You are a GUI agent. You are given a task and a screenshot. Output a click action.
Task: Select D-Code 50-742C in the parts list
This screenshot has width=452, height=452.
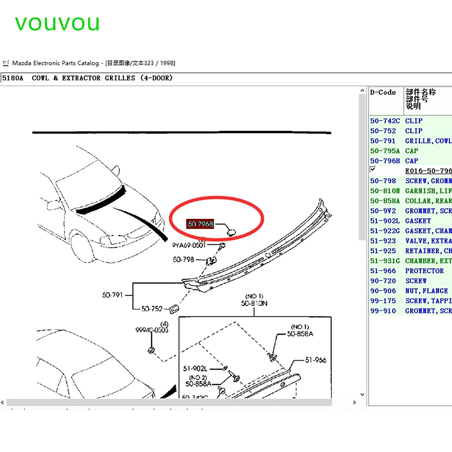pos(385,121)
